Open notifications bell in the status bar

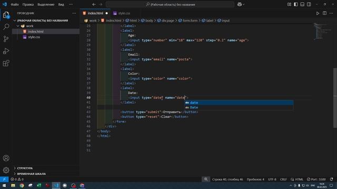point(331,179)
